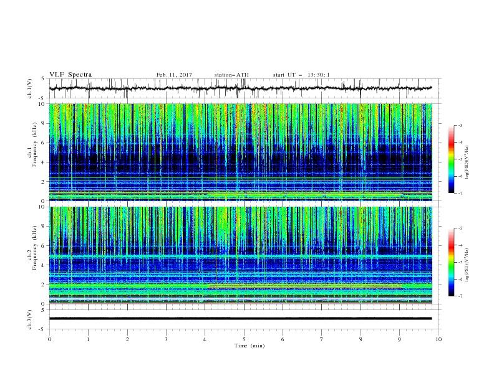Image resolution: width=494 pixels, height=381 pixels.
Task: Click the ch.3 flat waveform trace
Action: coord(241,319)
